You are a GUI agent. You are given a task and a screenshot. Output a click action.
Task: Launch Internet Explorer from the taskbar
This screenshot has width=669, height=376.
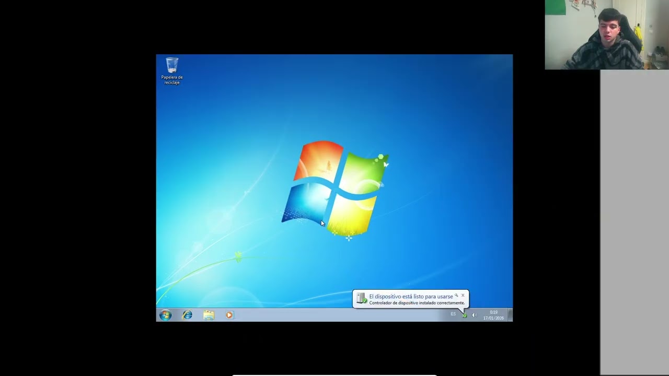coord(187,315)
